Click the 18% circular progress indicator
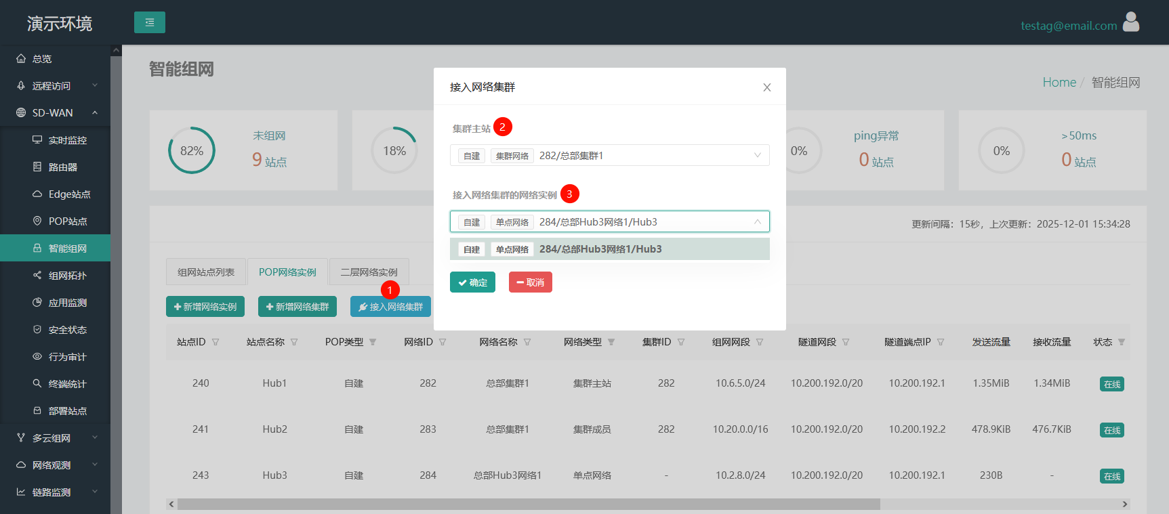Image resolution: width=1169 pixels, height=514 pixels. (x=394, y=150)
